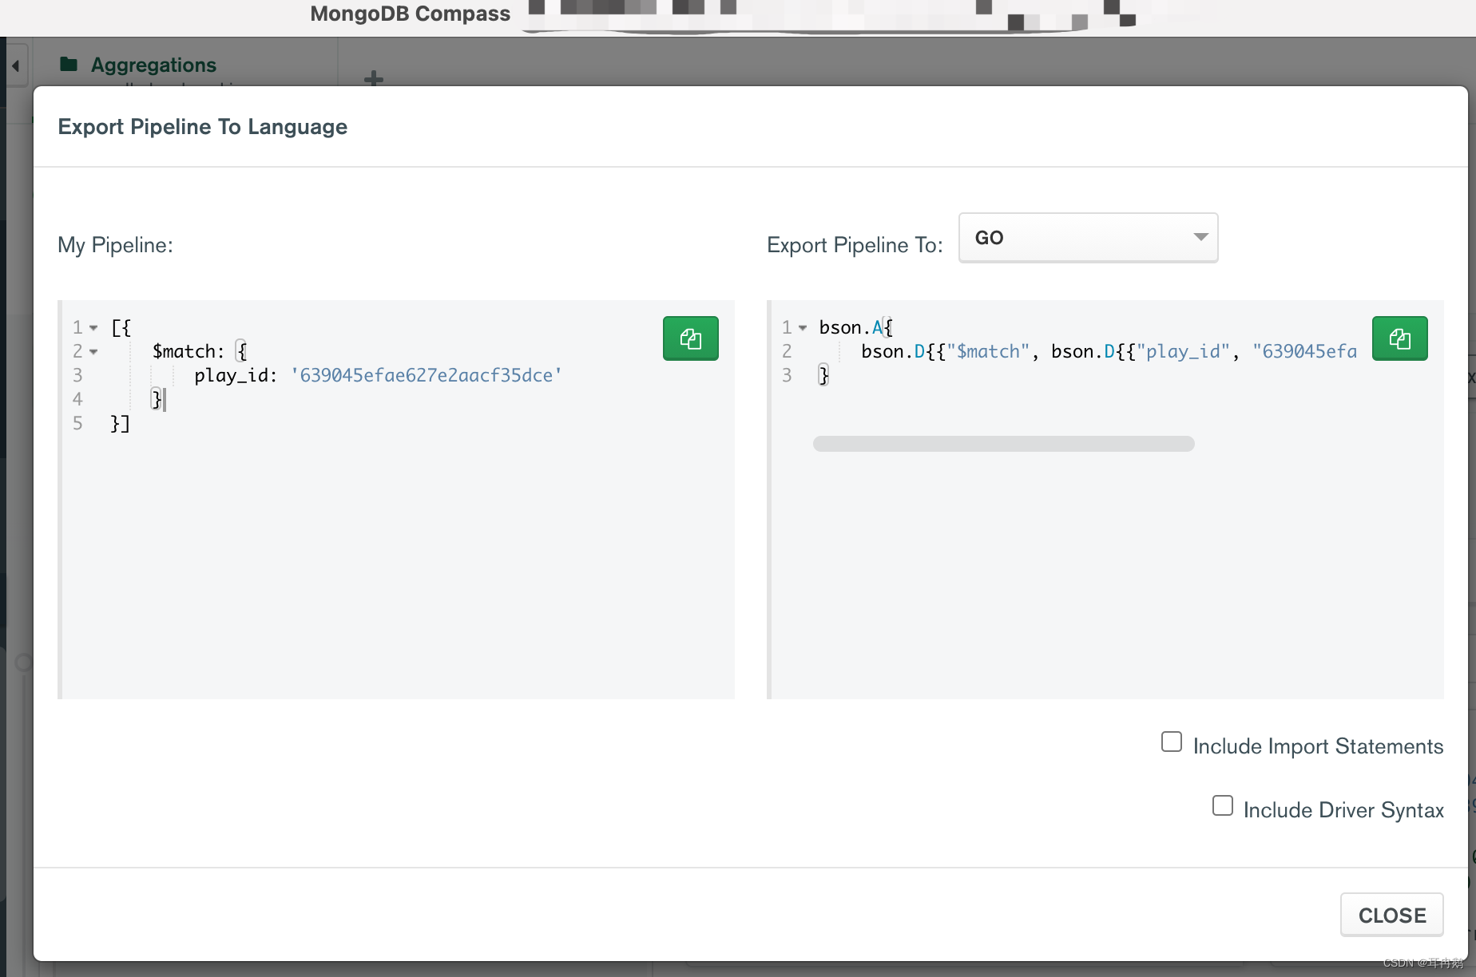Copy the exported Go code via copy icon
Image resolution: width=1476 pixels, height=977 pixels.
[x=1399, y=338]
